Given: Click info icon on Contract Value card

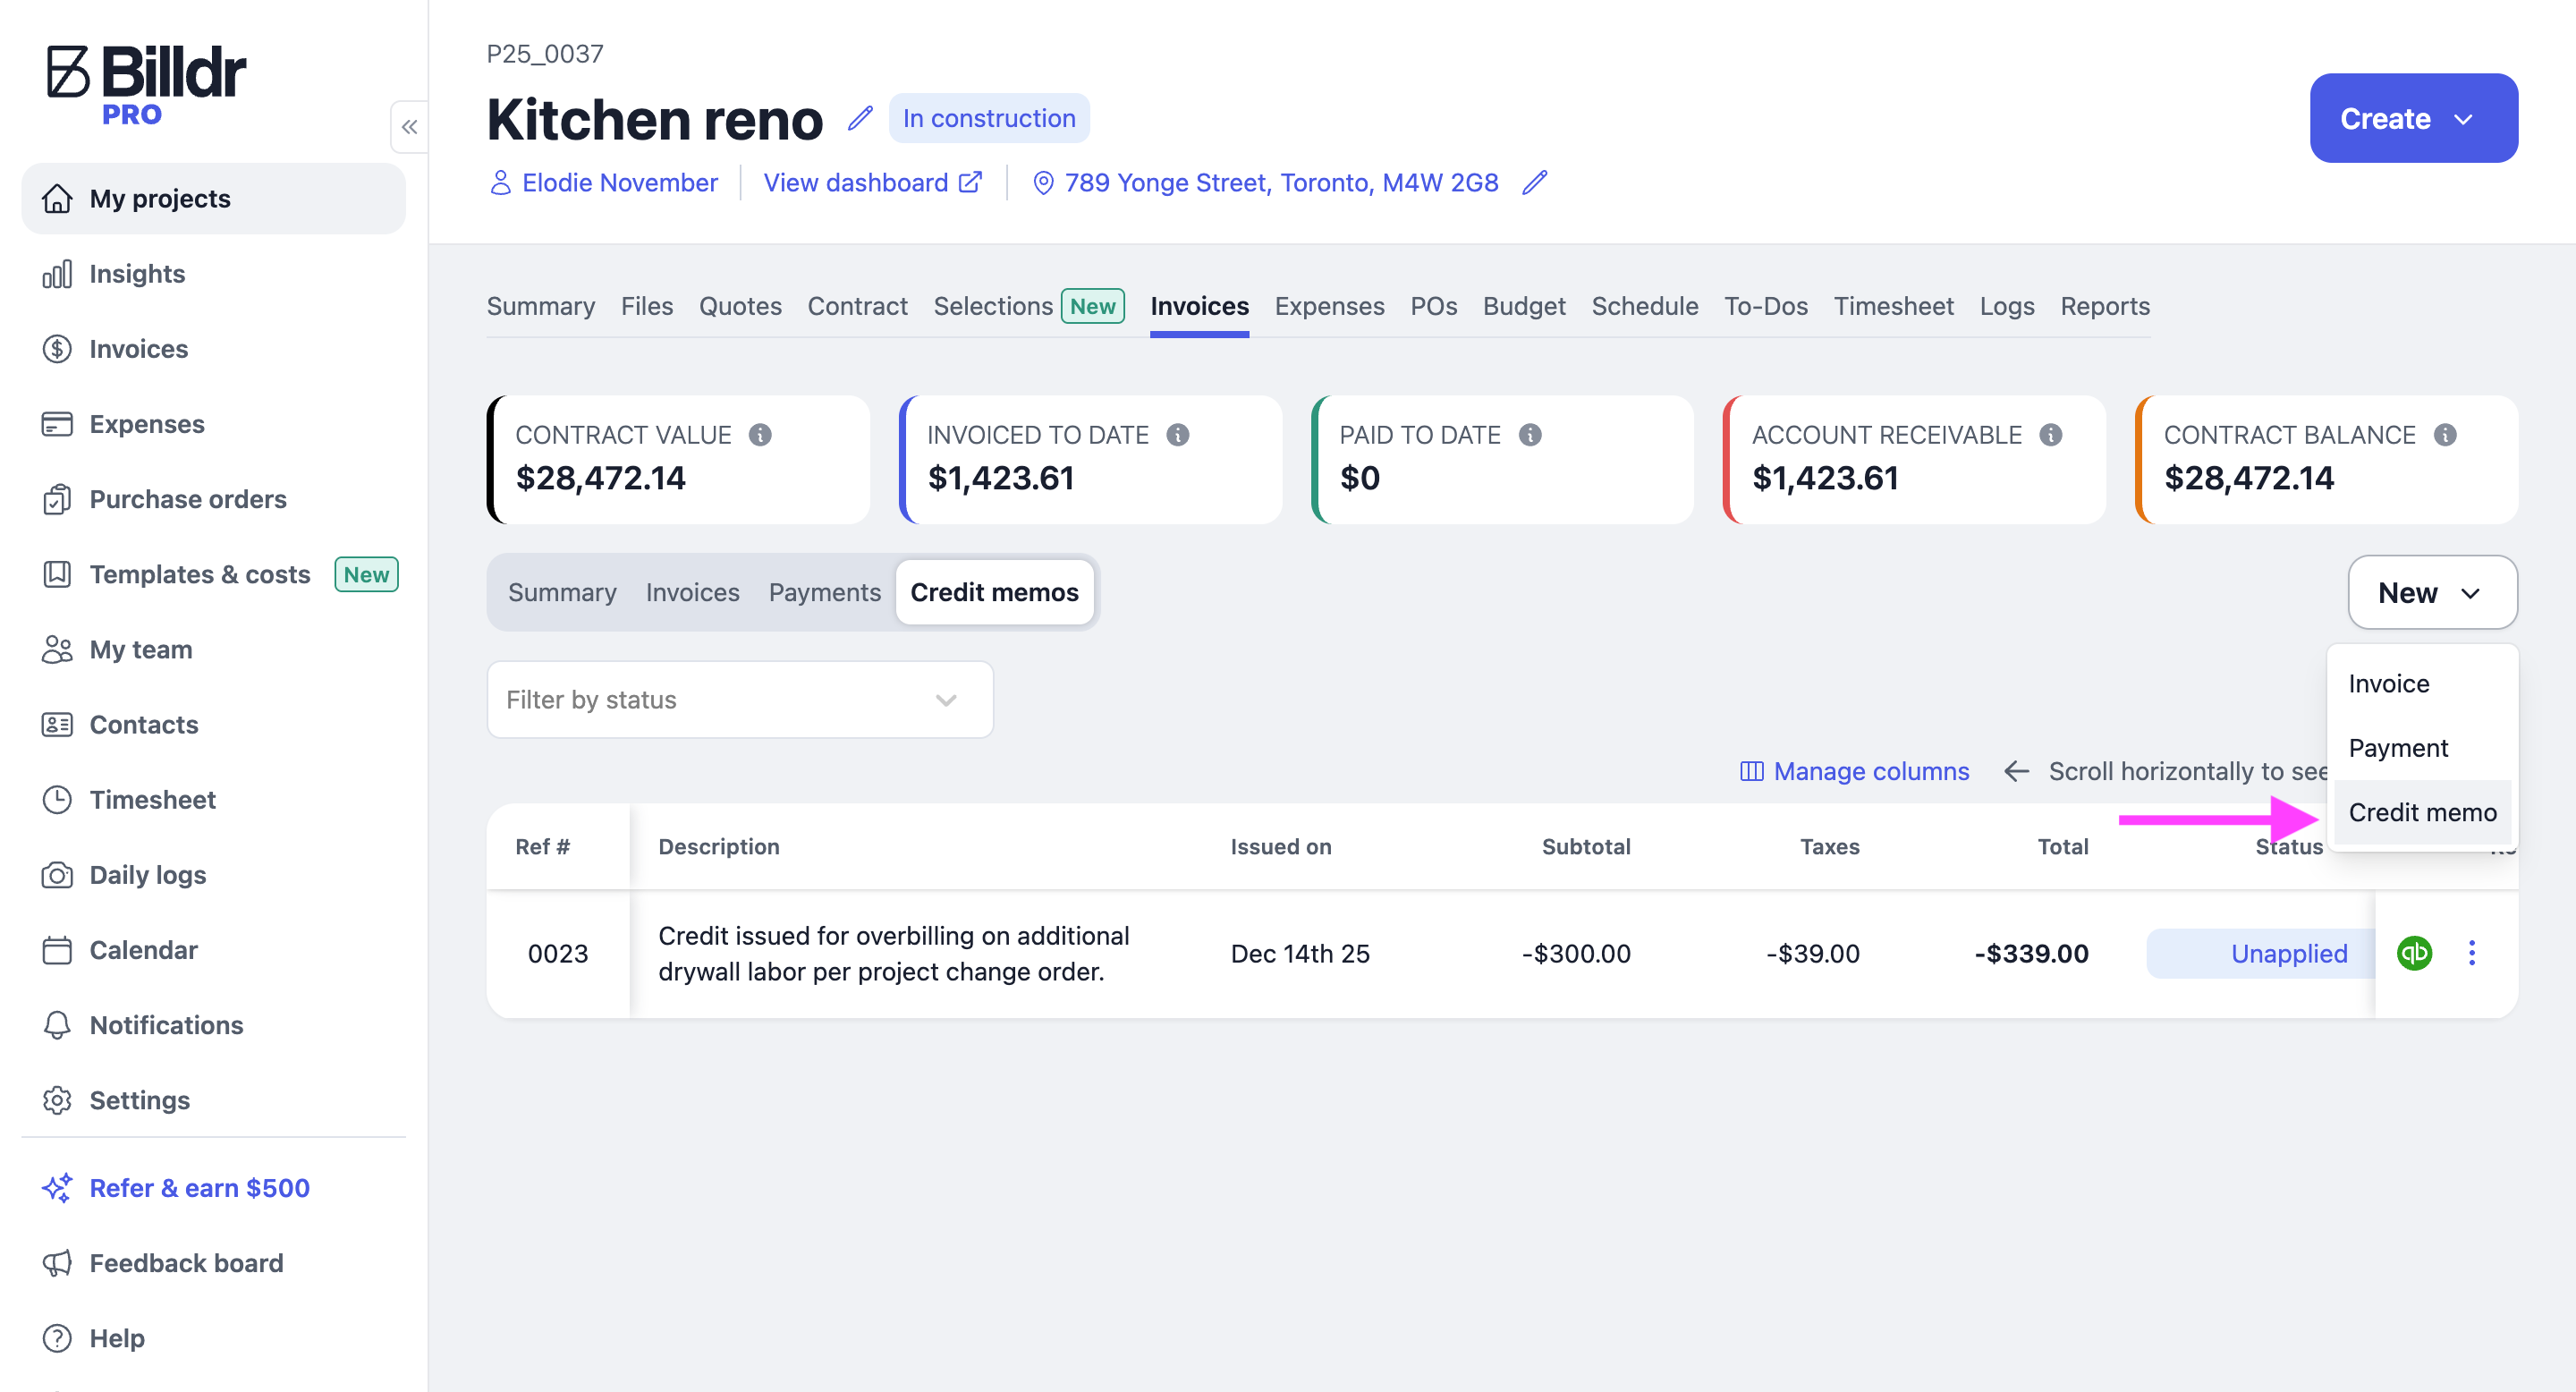Looking at the screenshot, I should click(760, 435).
